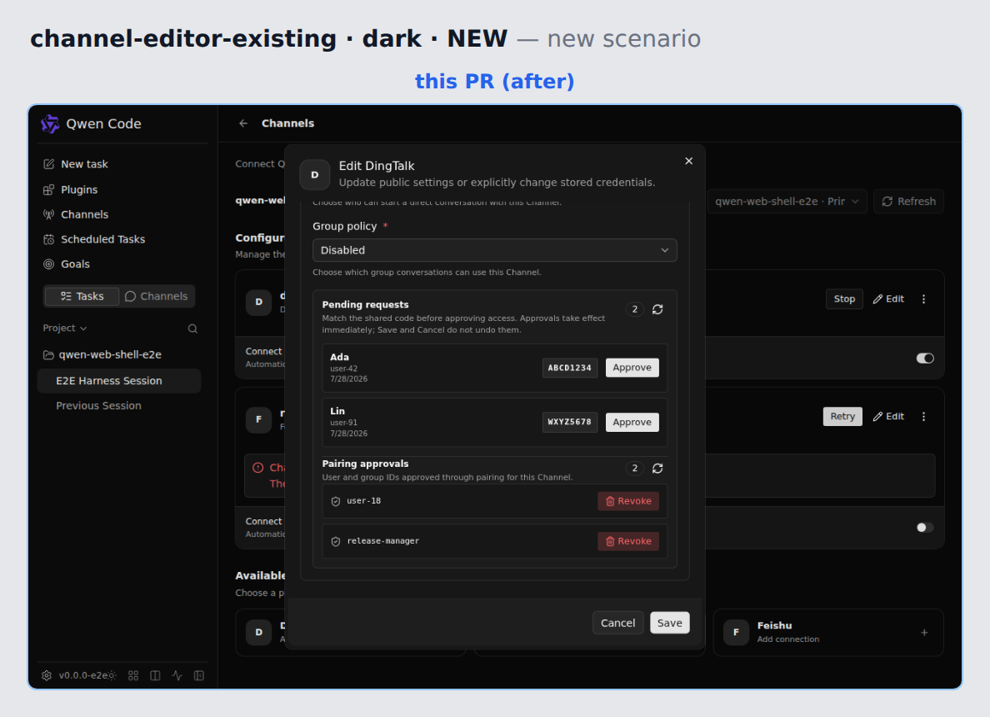Viewport: 990px width, 717px height.
Task: Go back using the arrow beside Channels
Action: click(x=243, y=123)
